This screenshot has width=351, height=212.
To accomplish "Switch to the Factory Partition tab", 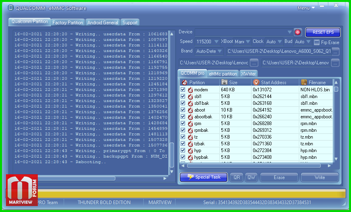I will click(x=68, y=23).
